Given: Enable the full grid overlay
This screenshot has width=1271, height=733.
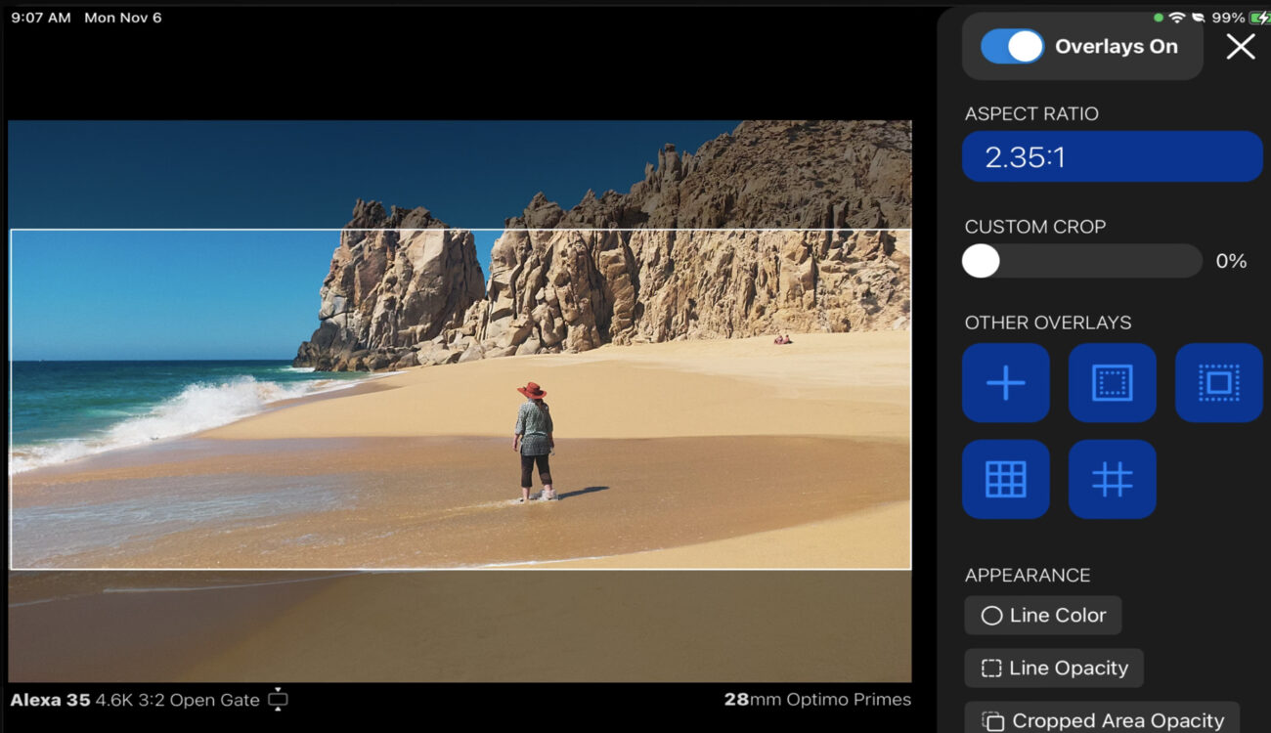Looking at the screenshot, I should [1006, 479].
